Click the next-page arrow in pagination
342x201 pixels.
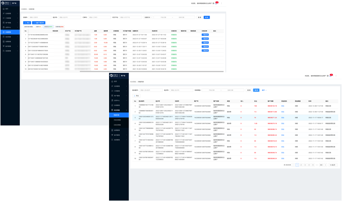click(325, 165)
